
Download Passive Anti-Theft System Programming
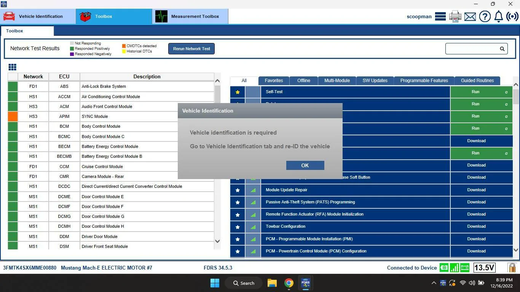pos(482,202)
